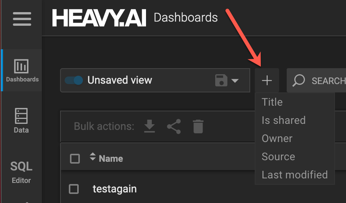Screen dimensions: 346x203
Task: Choose Title from the filter menu
Action: tap(272, 102)
